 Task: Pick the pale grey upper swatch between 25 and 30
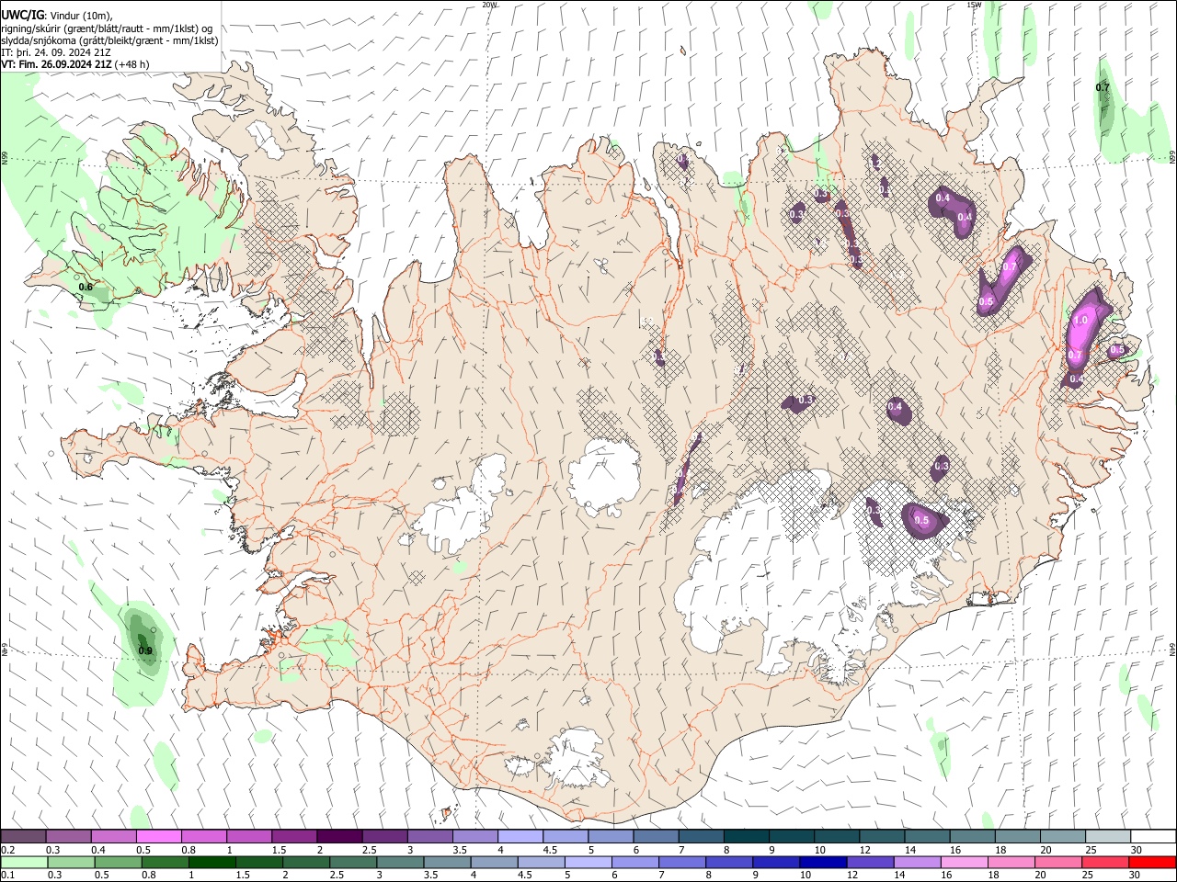(1108, 837)
